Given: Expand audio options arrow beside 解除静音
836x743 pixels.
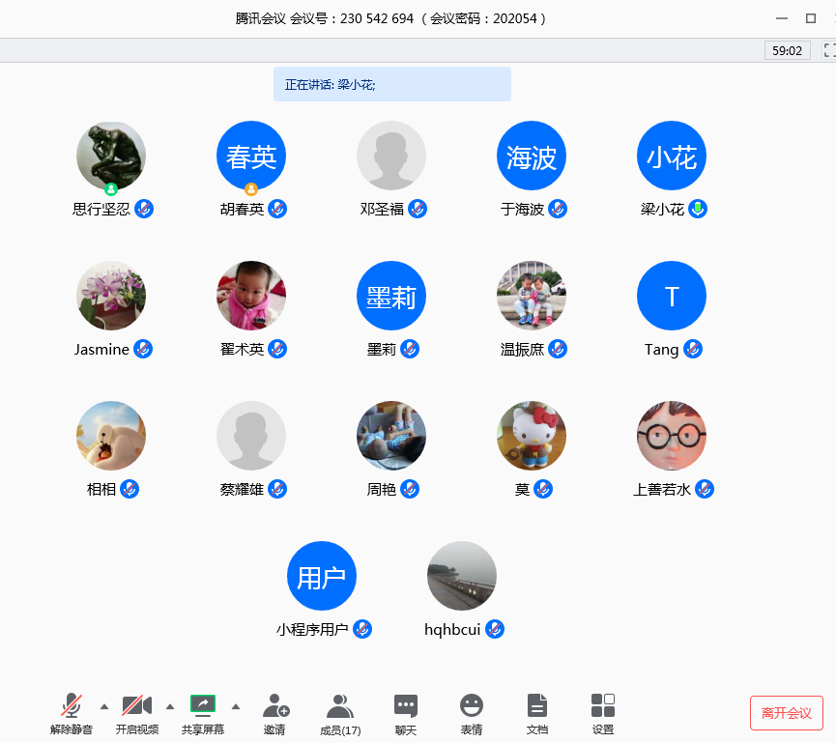Looking at the screenshot, I should coord(104,706).
